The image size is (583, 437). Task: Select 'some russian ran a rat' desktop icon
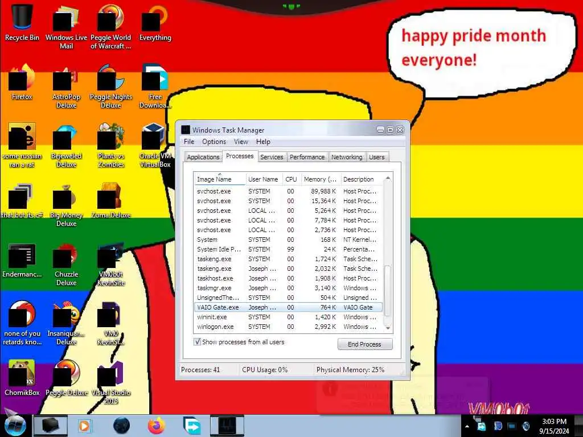[22, 145]
